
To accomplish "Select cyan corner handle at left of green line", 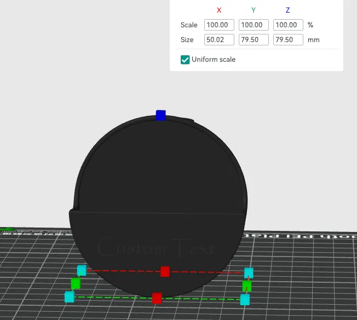I will pos(70,297).
